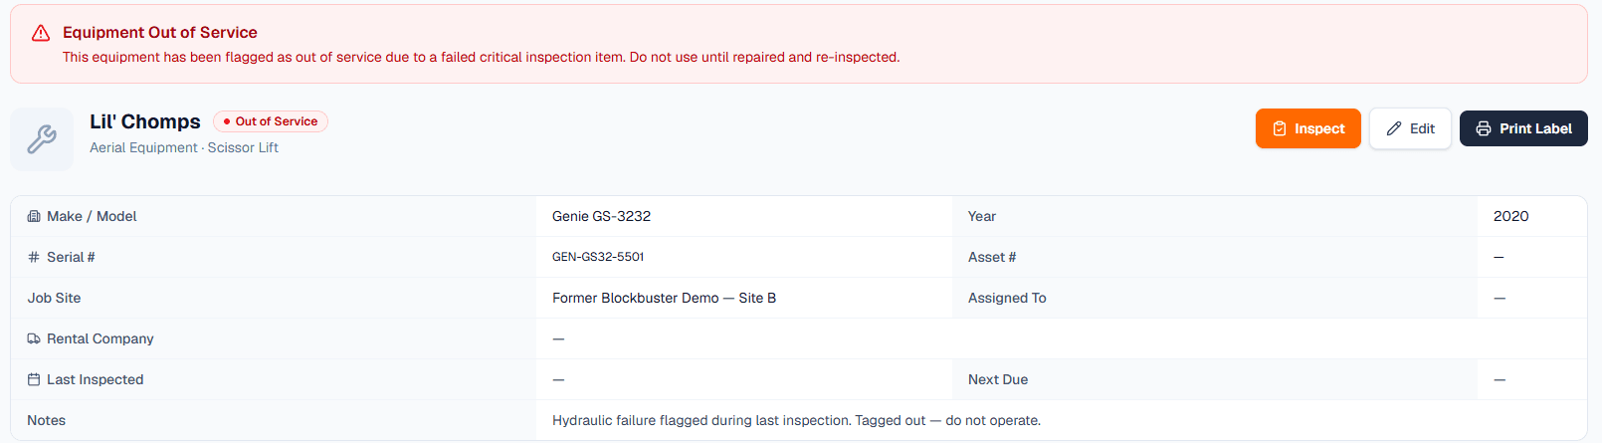Click the wrench equipment icon tile

click(x=42, y=139)
